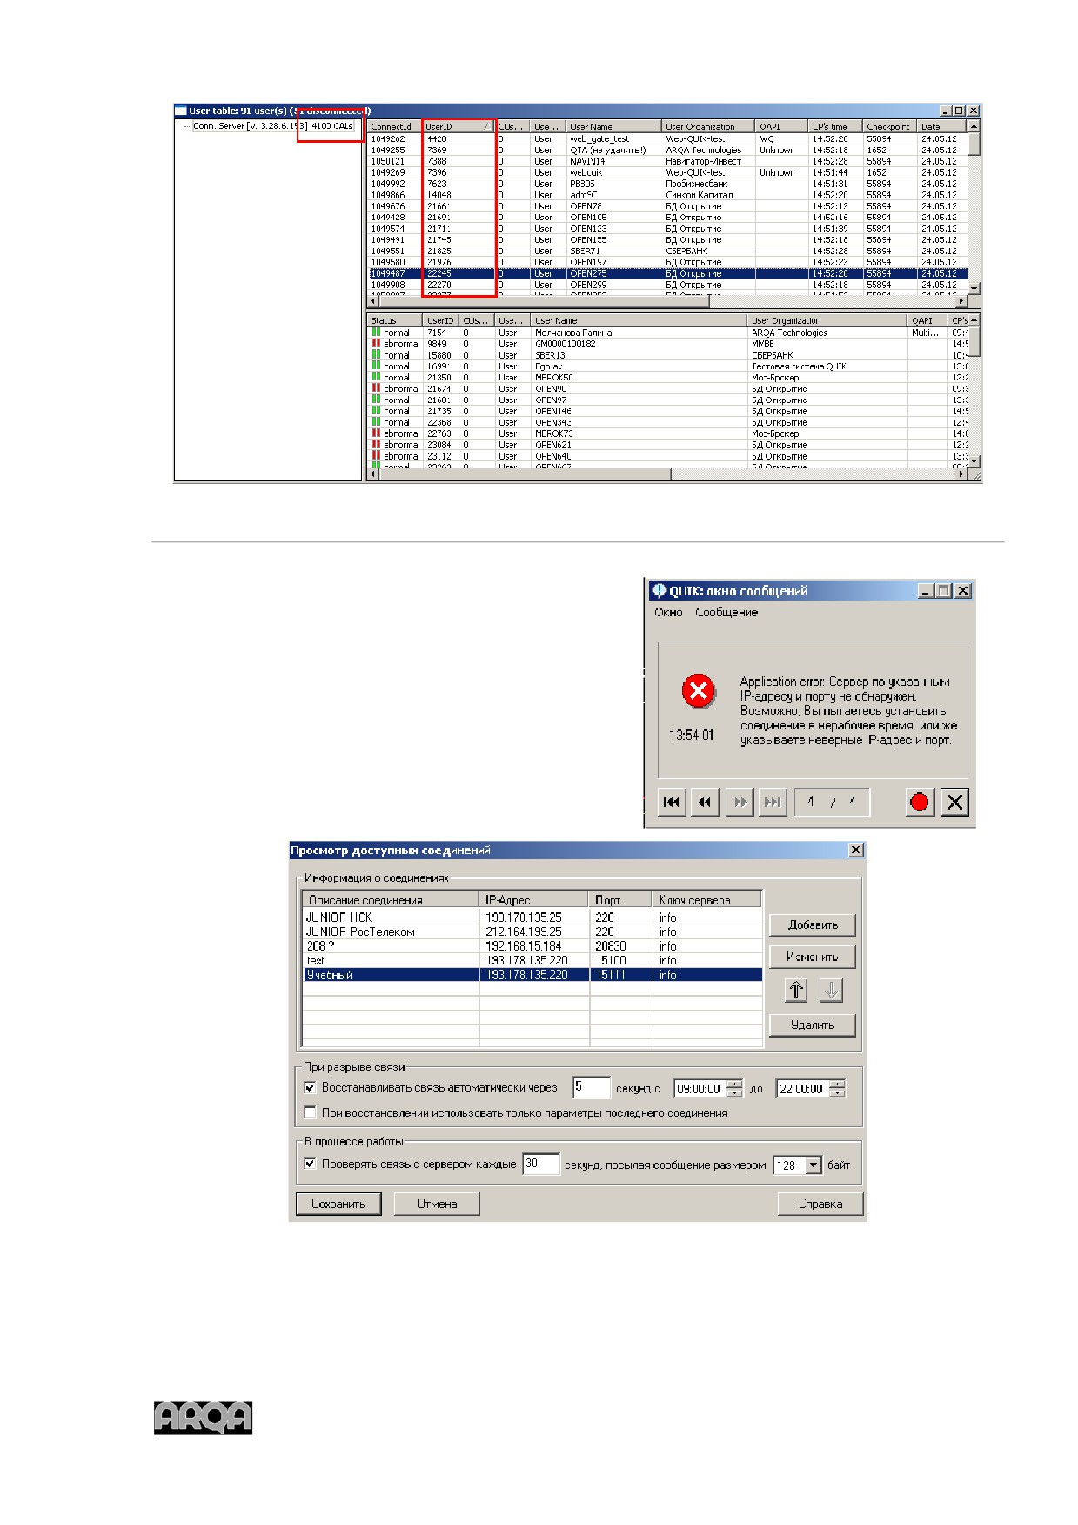Toggle check server connection periodically checkbox

[x=310, y=1164]
